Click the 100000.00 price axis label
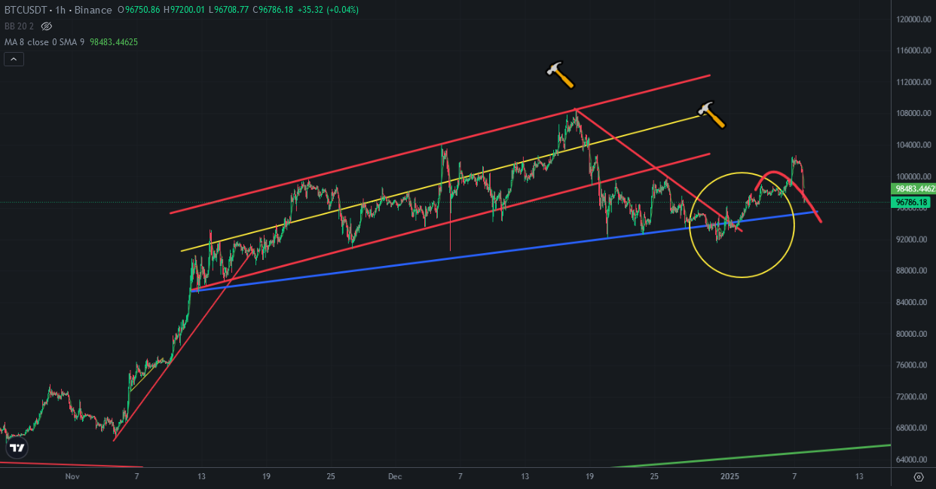 (913, 176)
